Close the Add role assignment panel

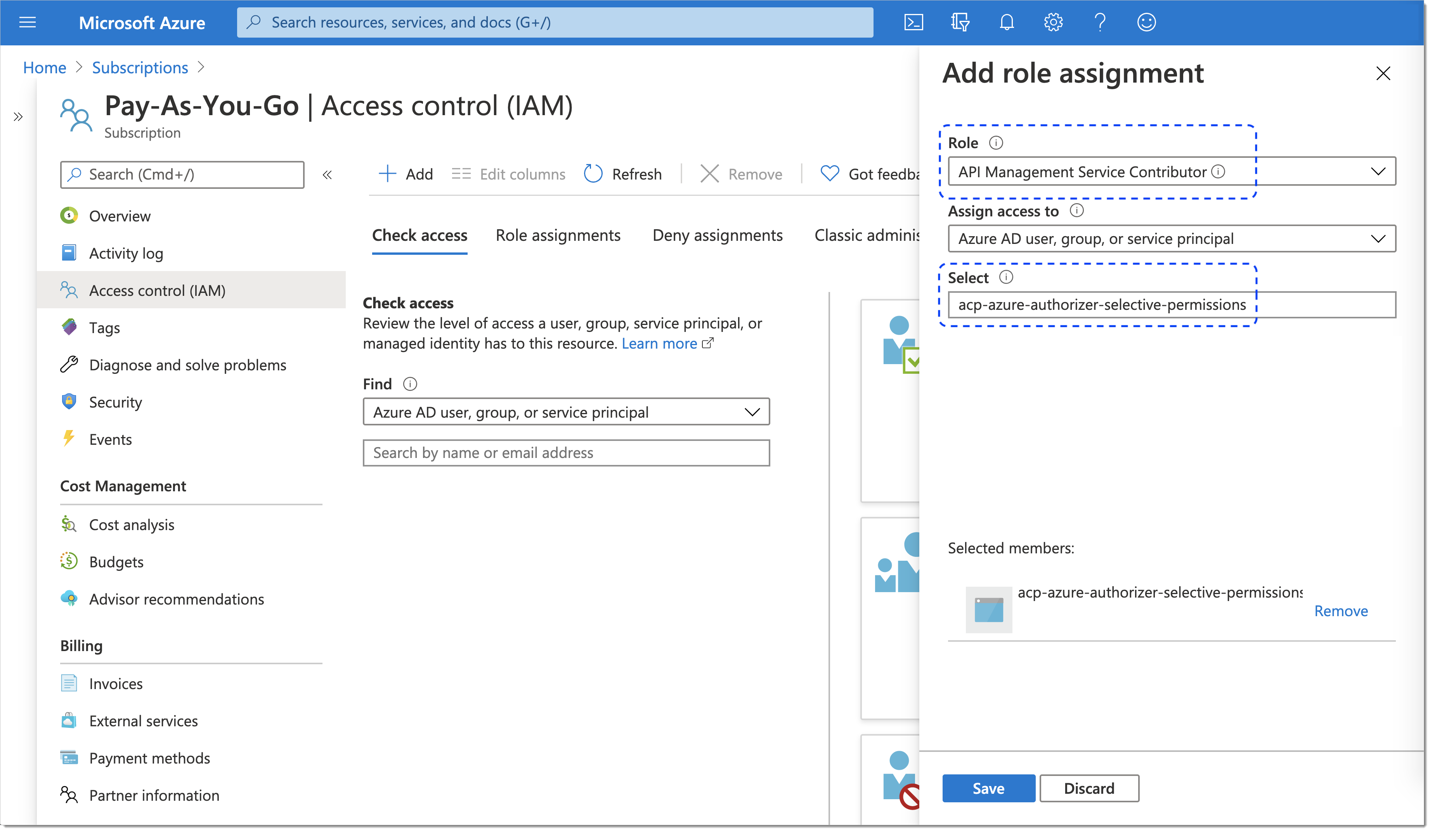pos(1383,73)
